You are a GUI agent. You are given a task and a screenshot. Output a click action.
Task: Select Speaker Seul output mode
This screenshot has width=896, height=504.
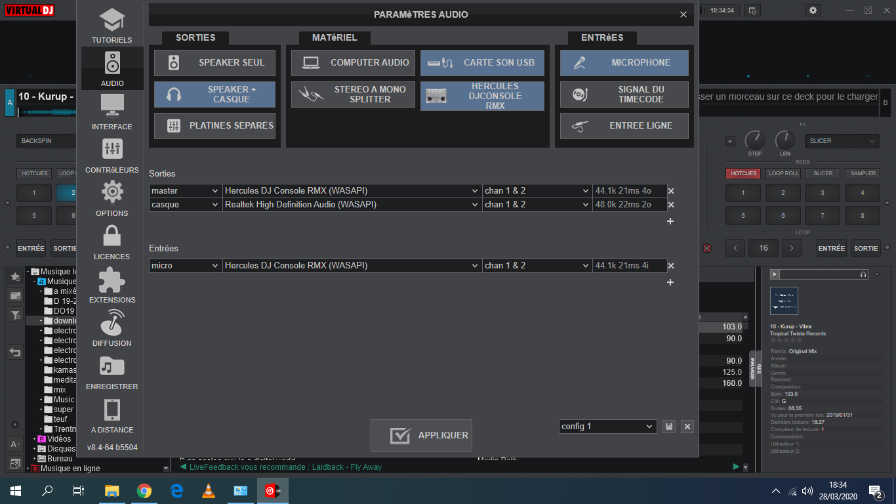click(214, 63)
